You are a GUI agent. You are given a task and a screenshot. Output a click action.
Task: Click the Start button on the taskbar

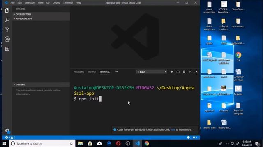pyautogui.click(x=5, y=143)
